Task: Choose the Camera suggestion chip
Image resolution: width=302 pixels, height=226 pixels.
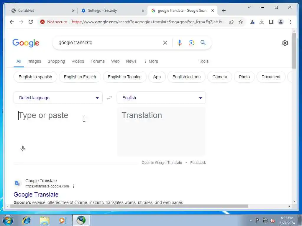Action: pyautogui.click(x=220, y=77)
